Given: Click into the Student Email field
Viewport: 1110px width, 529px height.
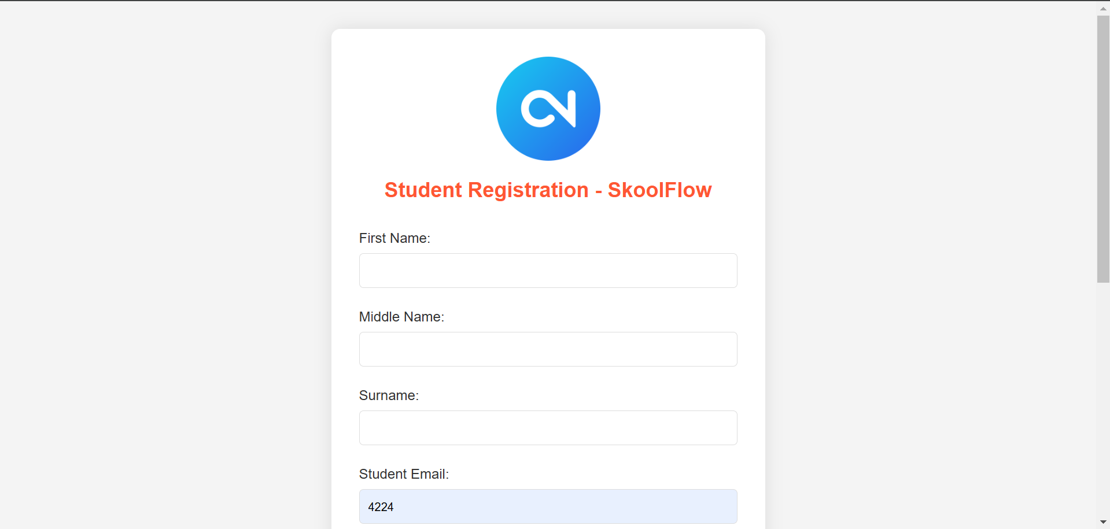Looking at the screenshot, I should [x=548, y=506].
